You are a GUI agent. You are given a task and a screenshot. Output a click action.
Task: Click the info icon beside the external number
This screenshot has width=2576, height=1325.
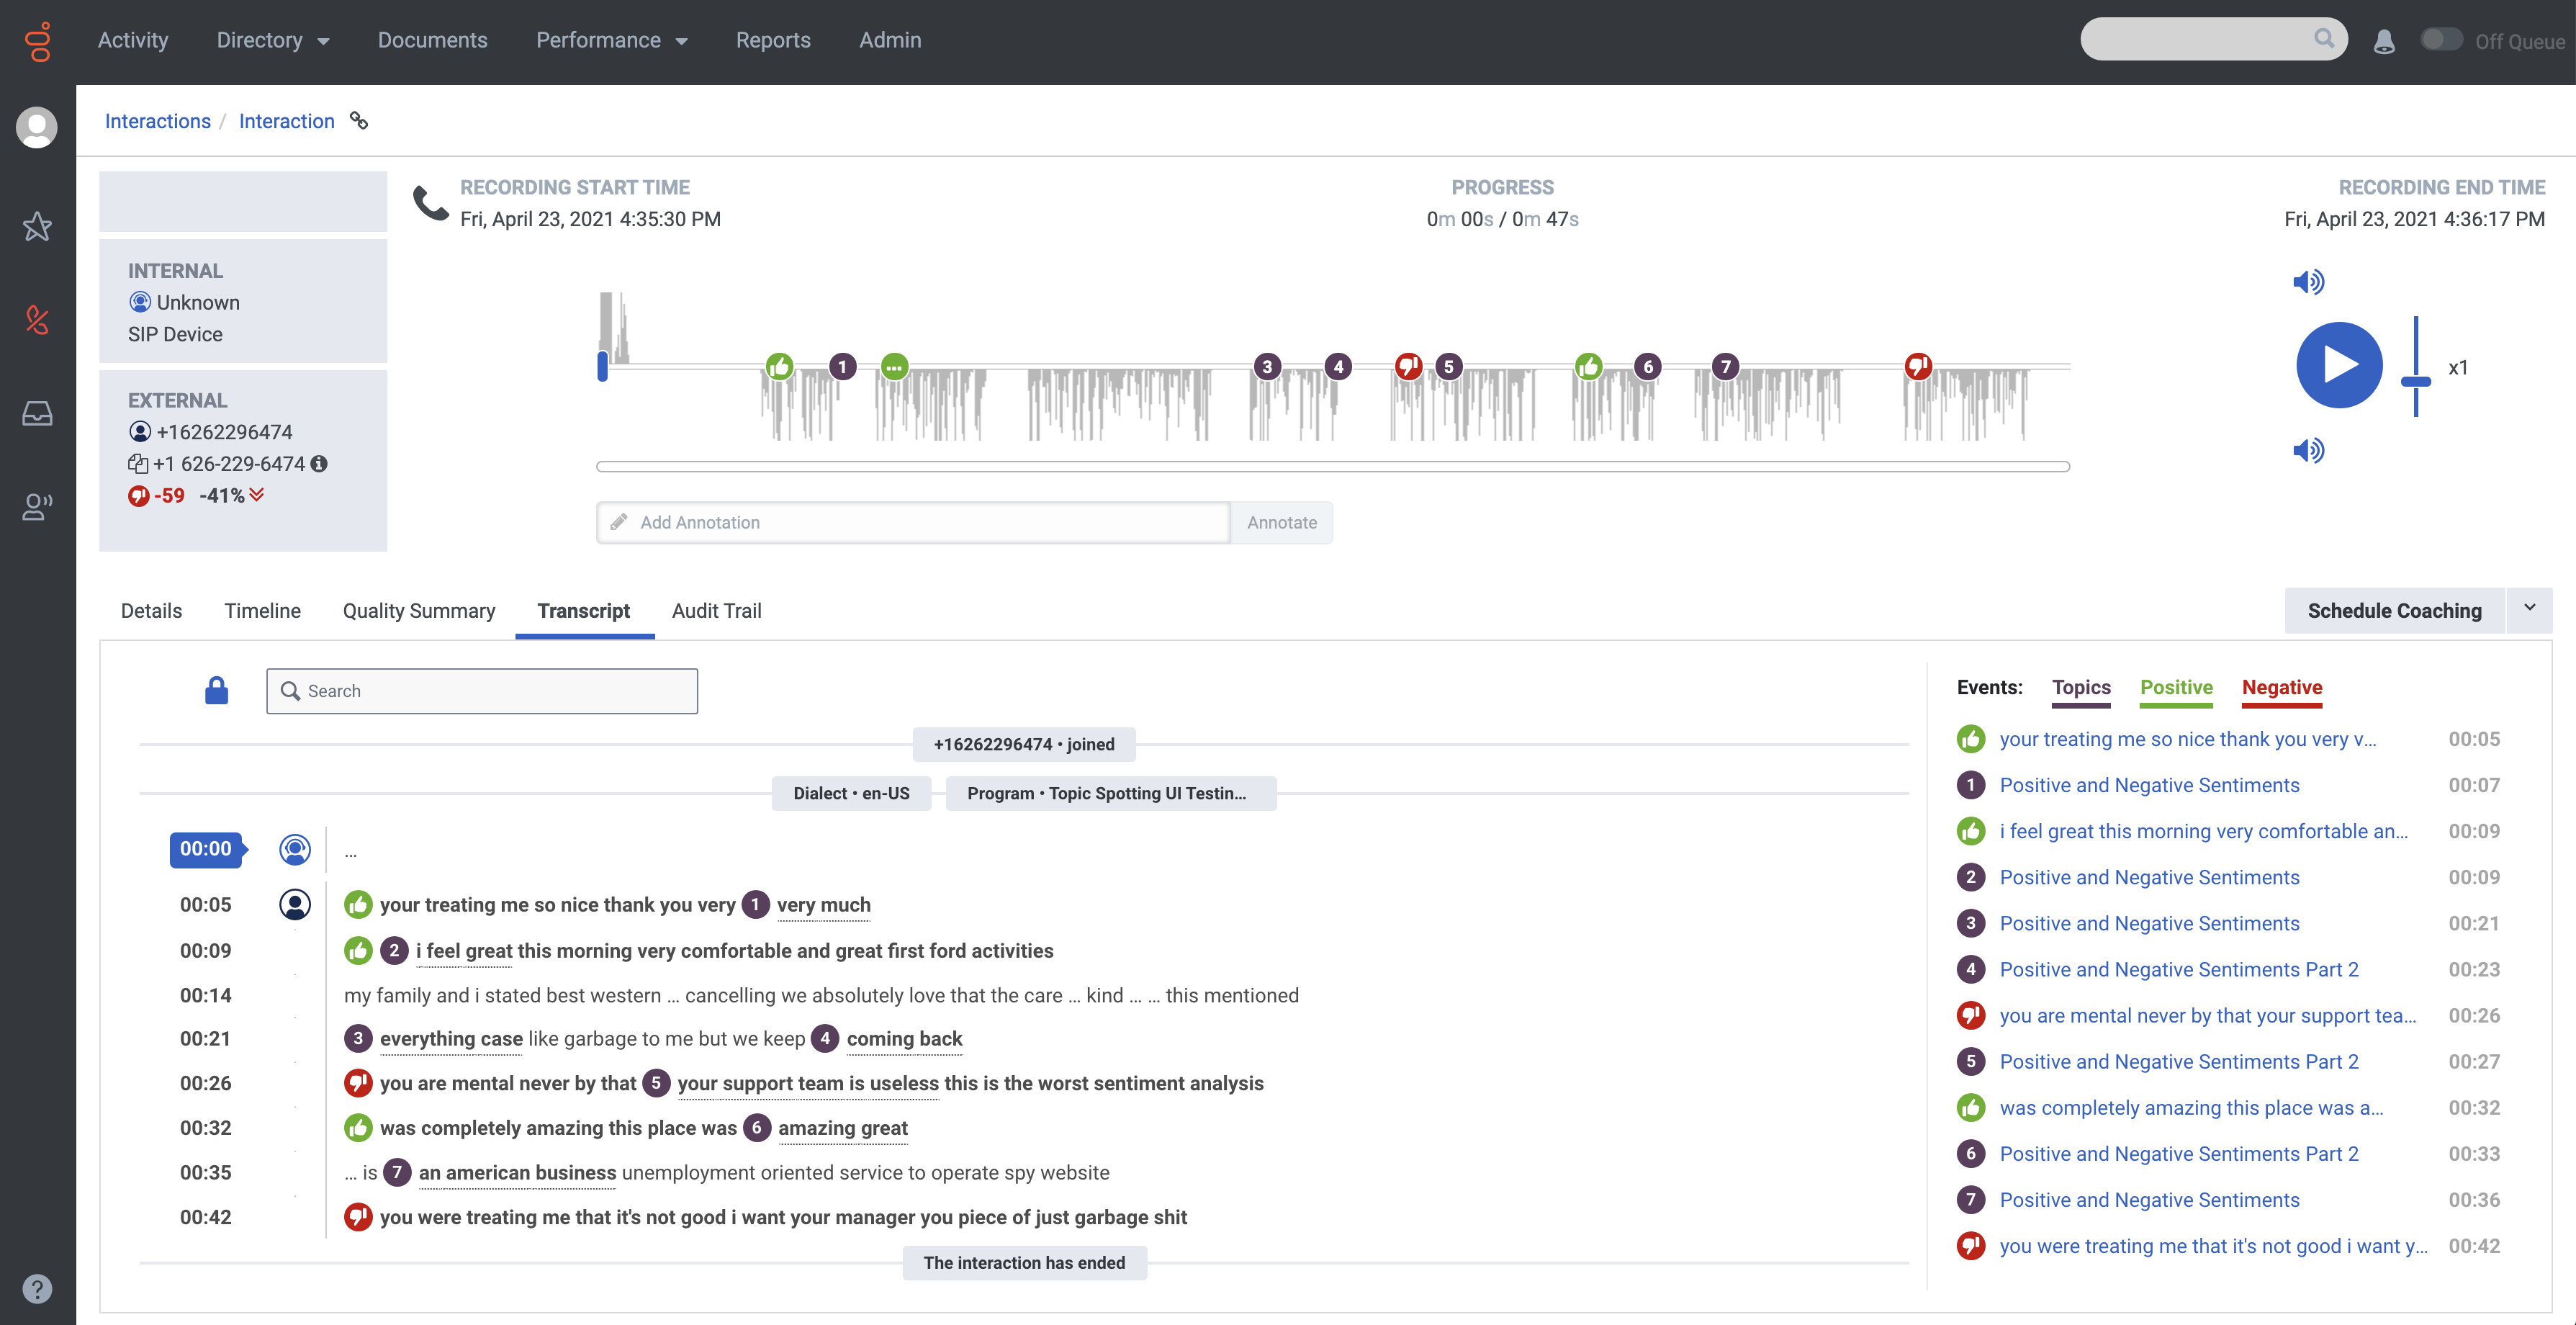pos(318,463)
